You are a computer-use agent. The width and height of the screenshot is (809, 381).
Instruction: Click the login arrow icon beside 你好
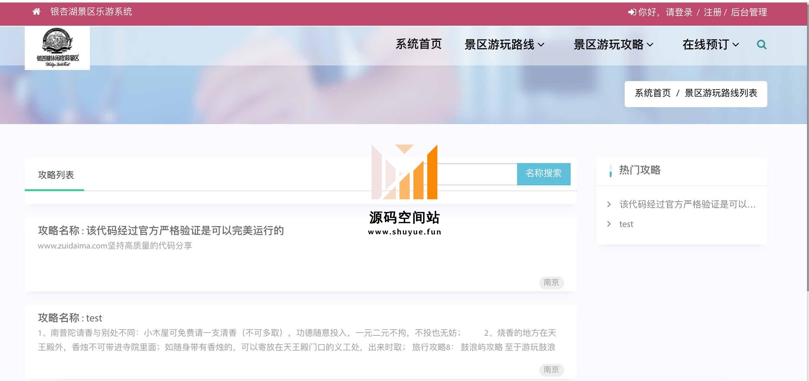632,12
